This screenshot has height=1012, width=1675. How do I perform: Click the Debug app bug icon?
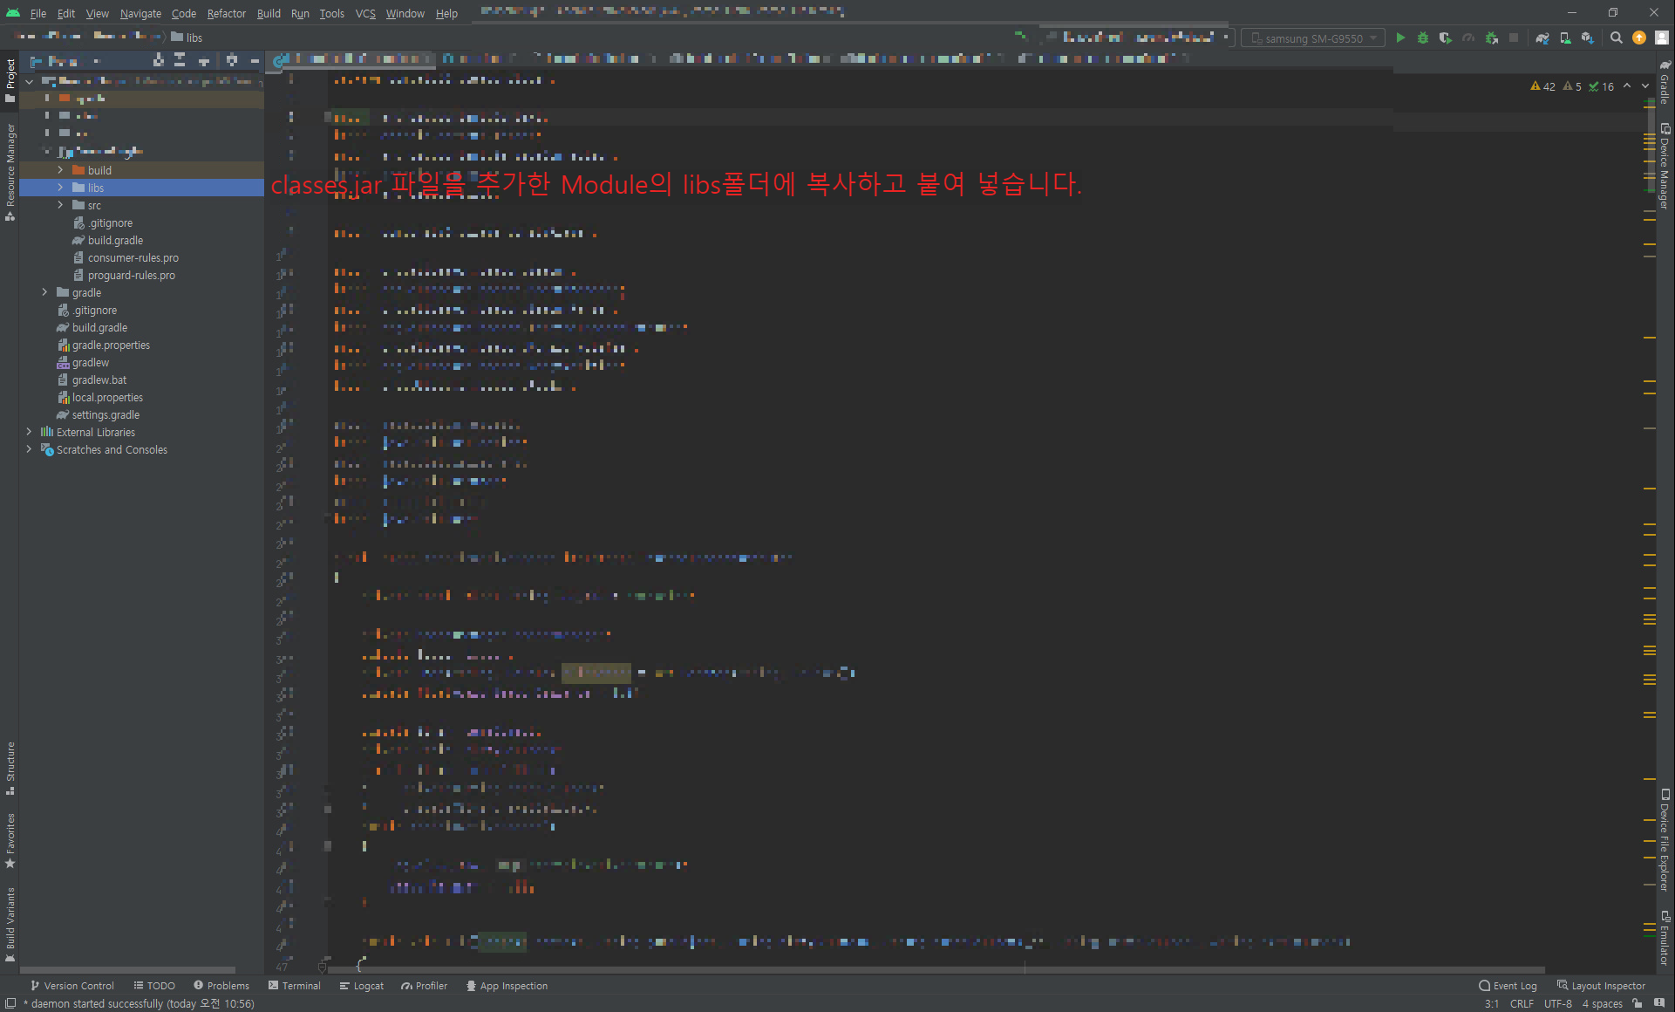coord(1423,38)
